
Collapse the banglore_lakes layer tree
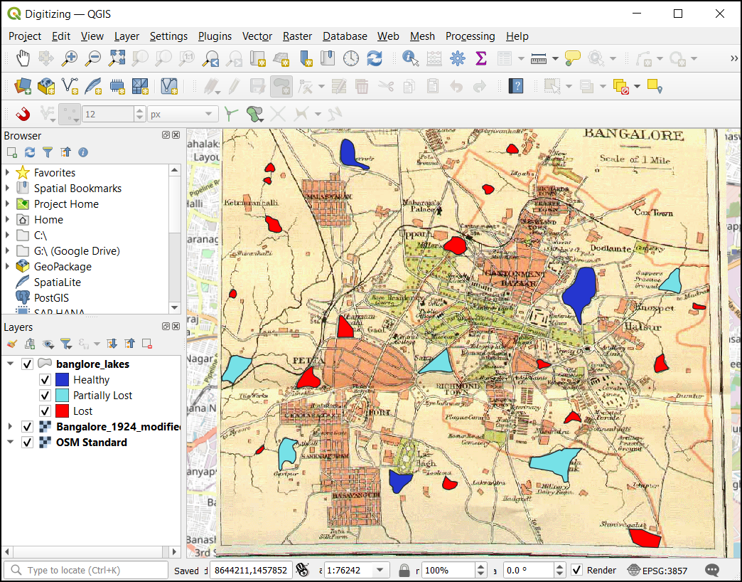[10, 364]
